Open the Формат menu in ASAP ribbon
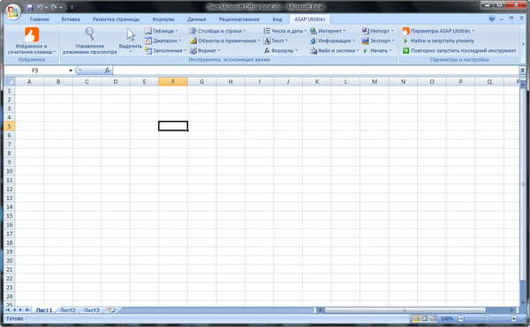The width and height of the screenshot is (530, 327). coord(205,50)
